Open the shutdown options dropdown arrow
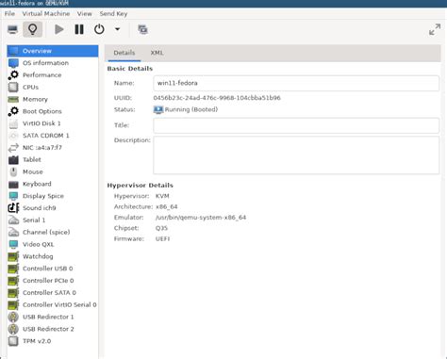447x359 pixels. (x=117, y=29)
